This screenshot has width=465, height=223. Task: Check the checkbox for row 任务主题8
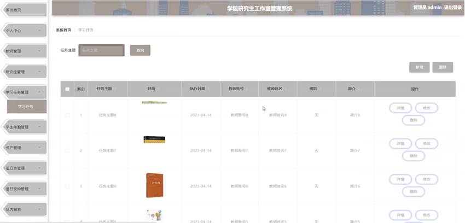(67, 115)
